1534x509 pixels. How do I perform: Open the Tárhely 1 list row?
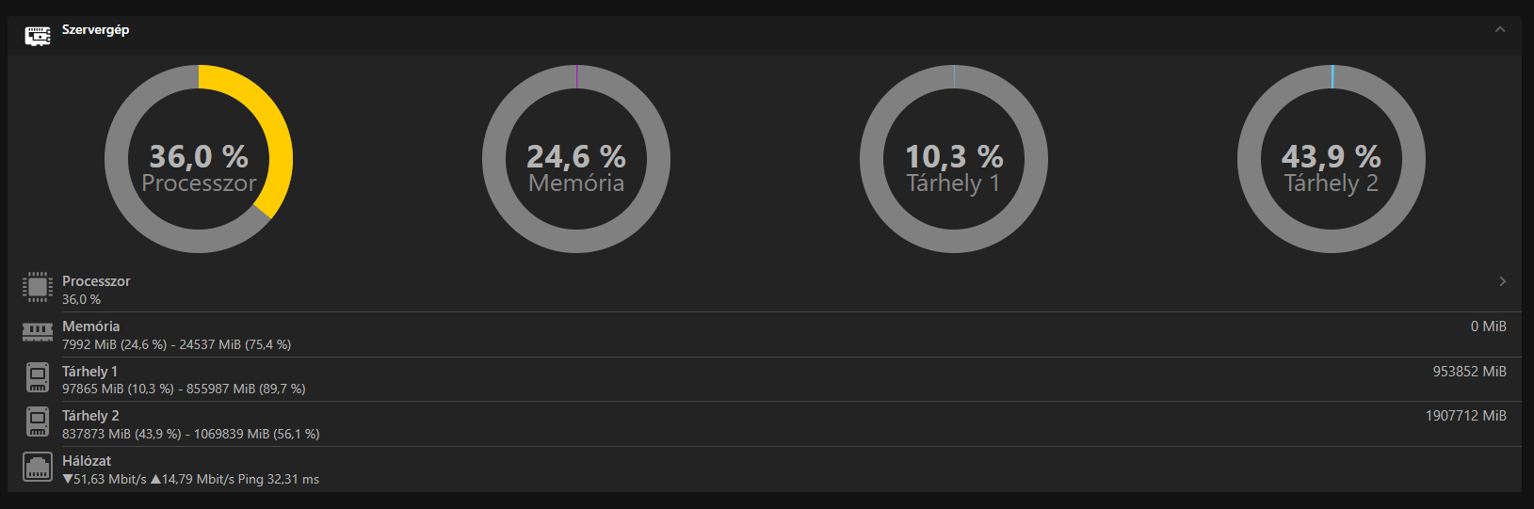click(765, 379)
